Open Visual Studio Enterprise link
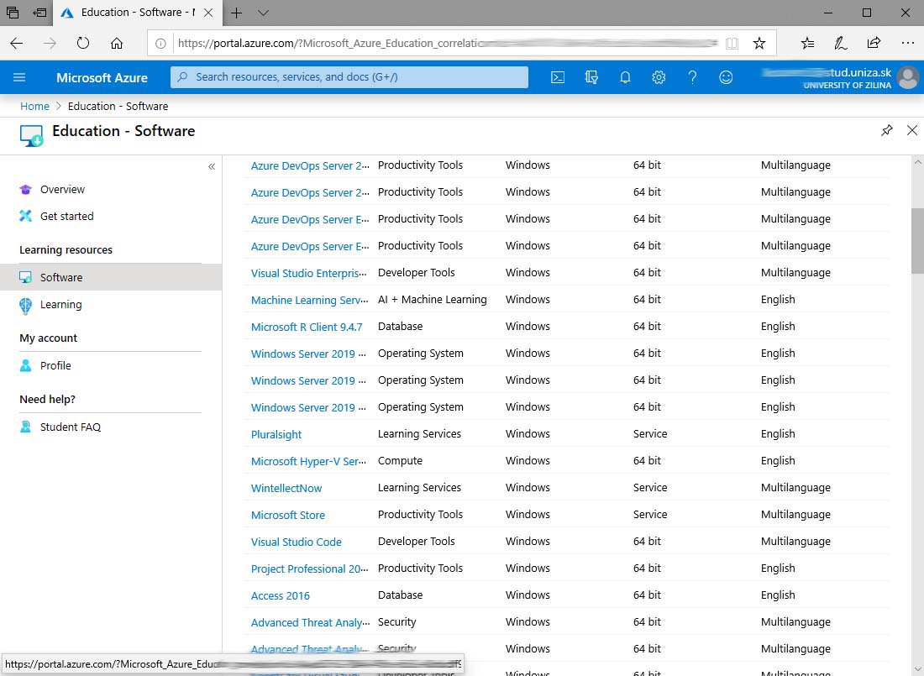924x676 pixels. pos(309,273)
